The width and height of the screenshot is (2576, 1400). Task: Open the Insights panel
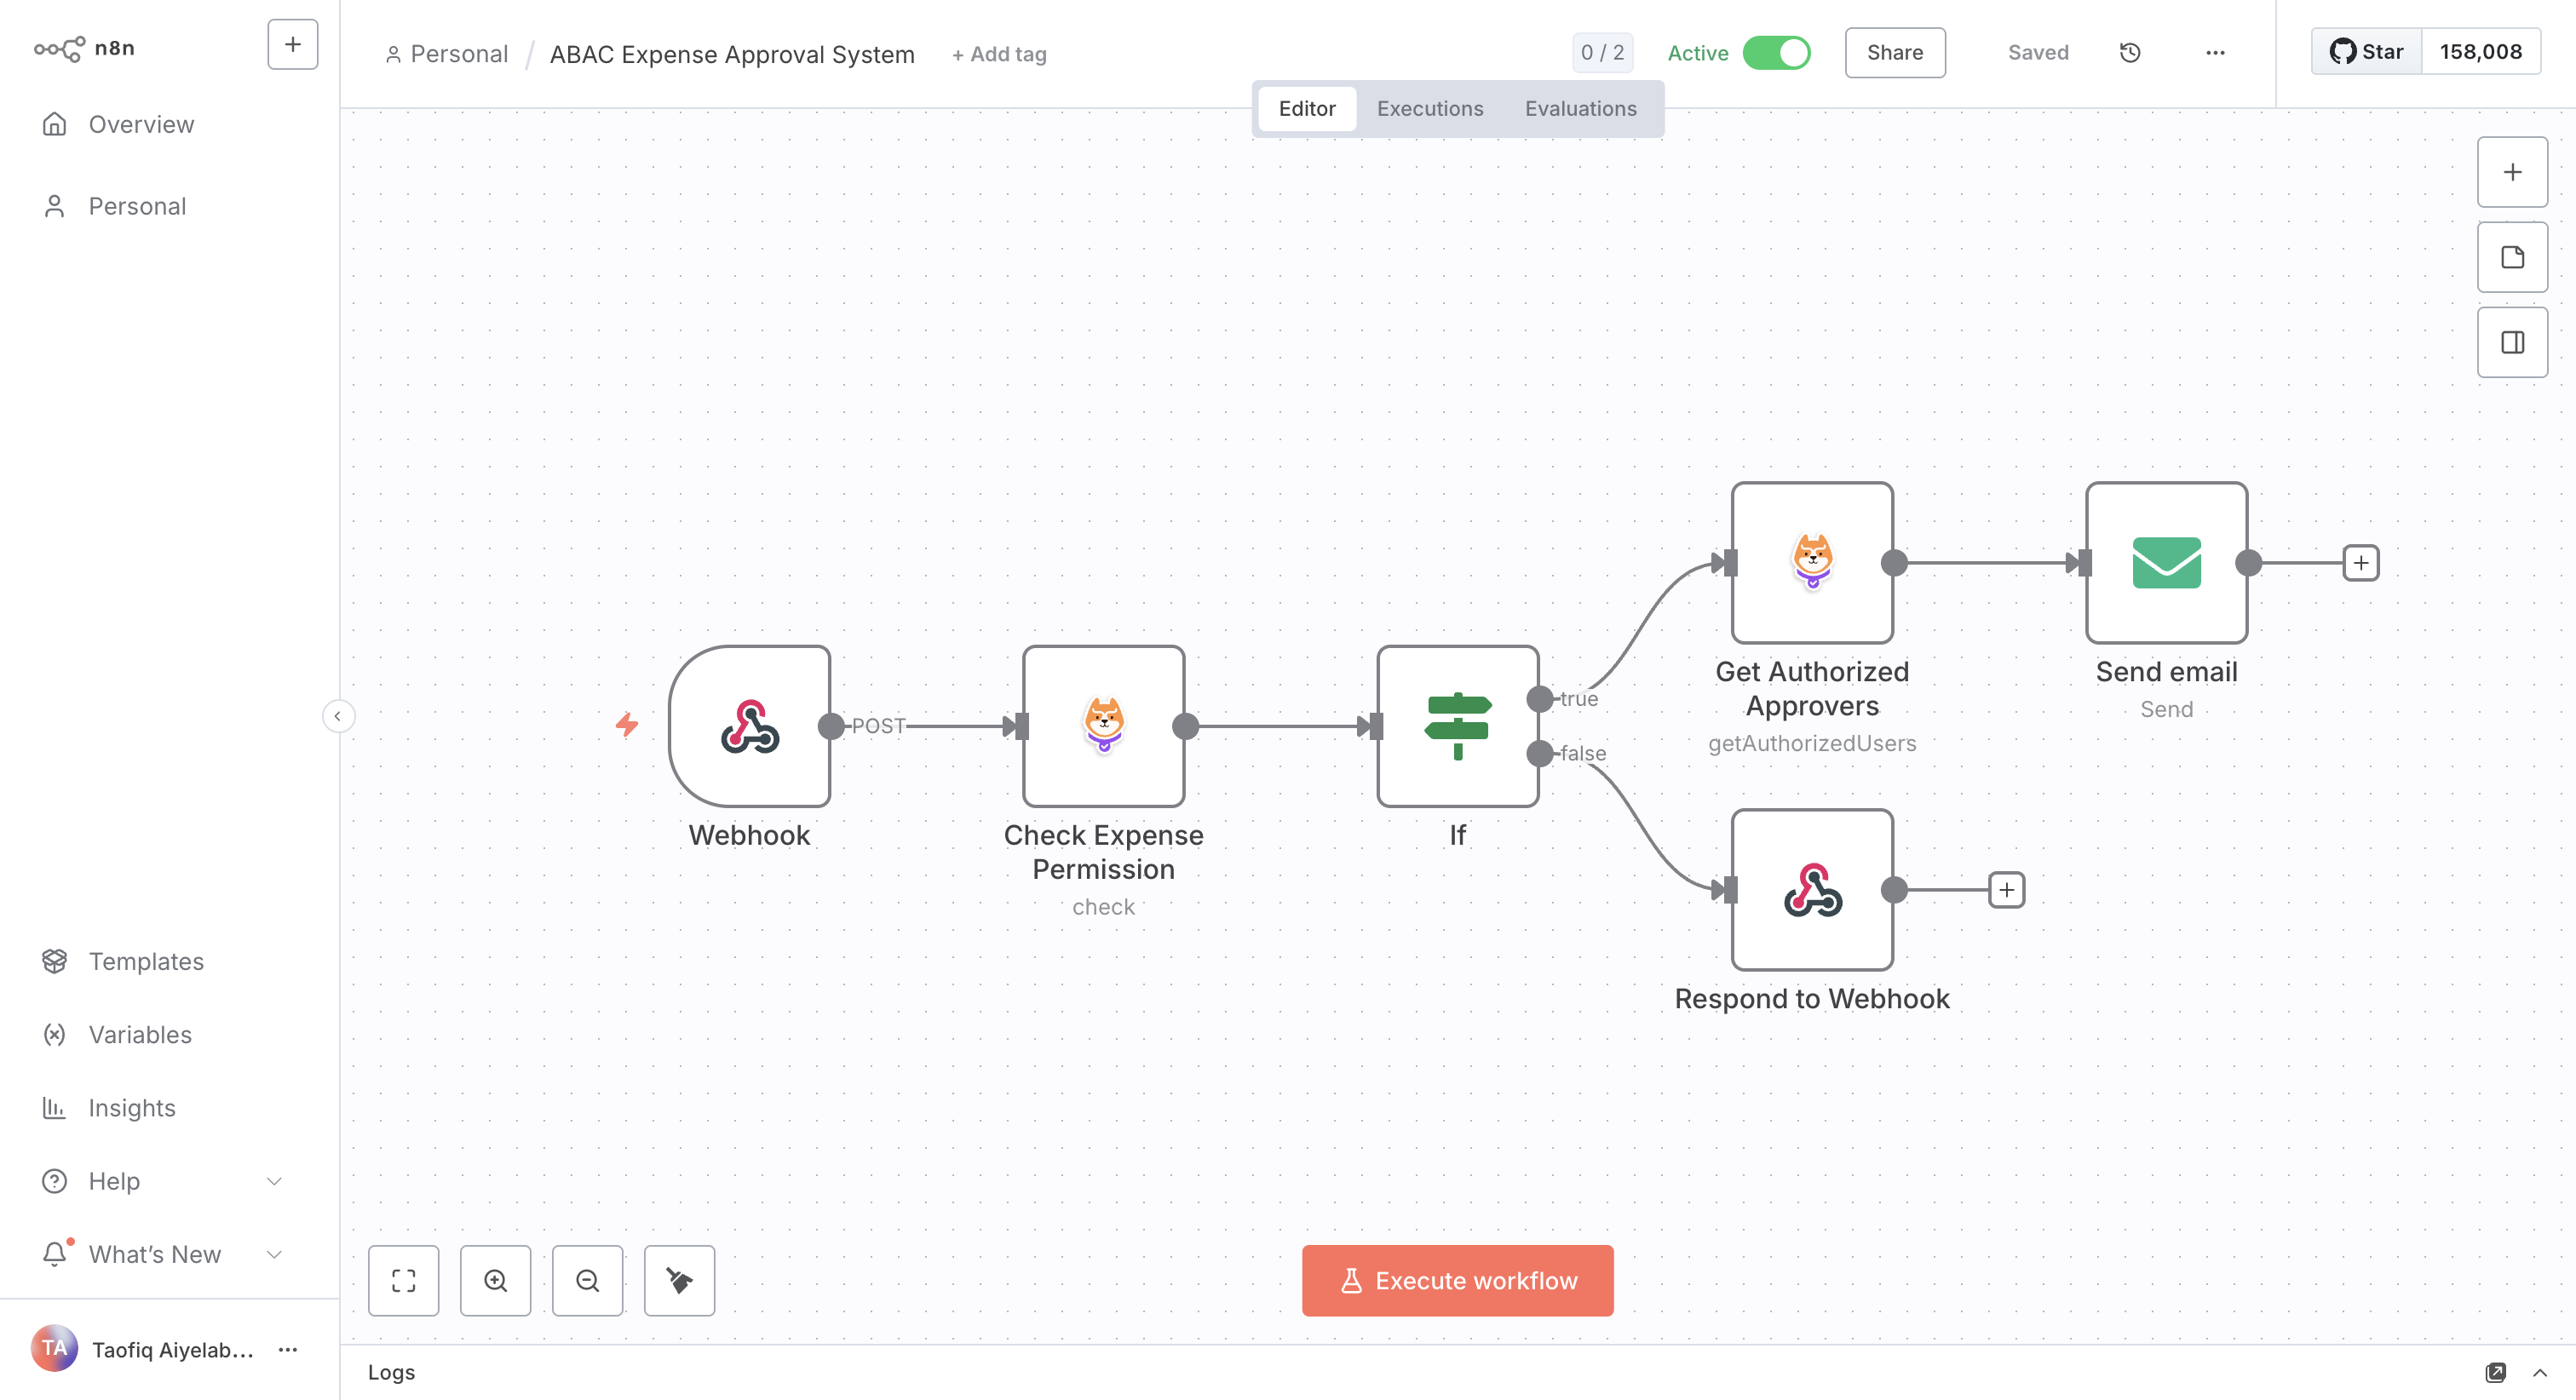tap(131, 1107)
